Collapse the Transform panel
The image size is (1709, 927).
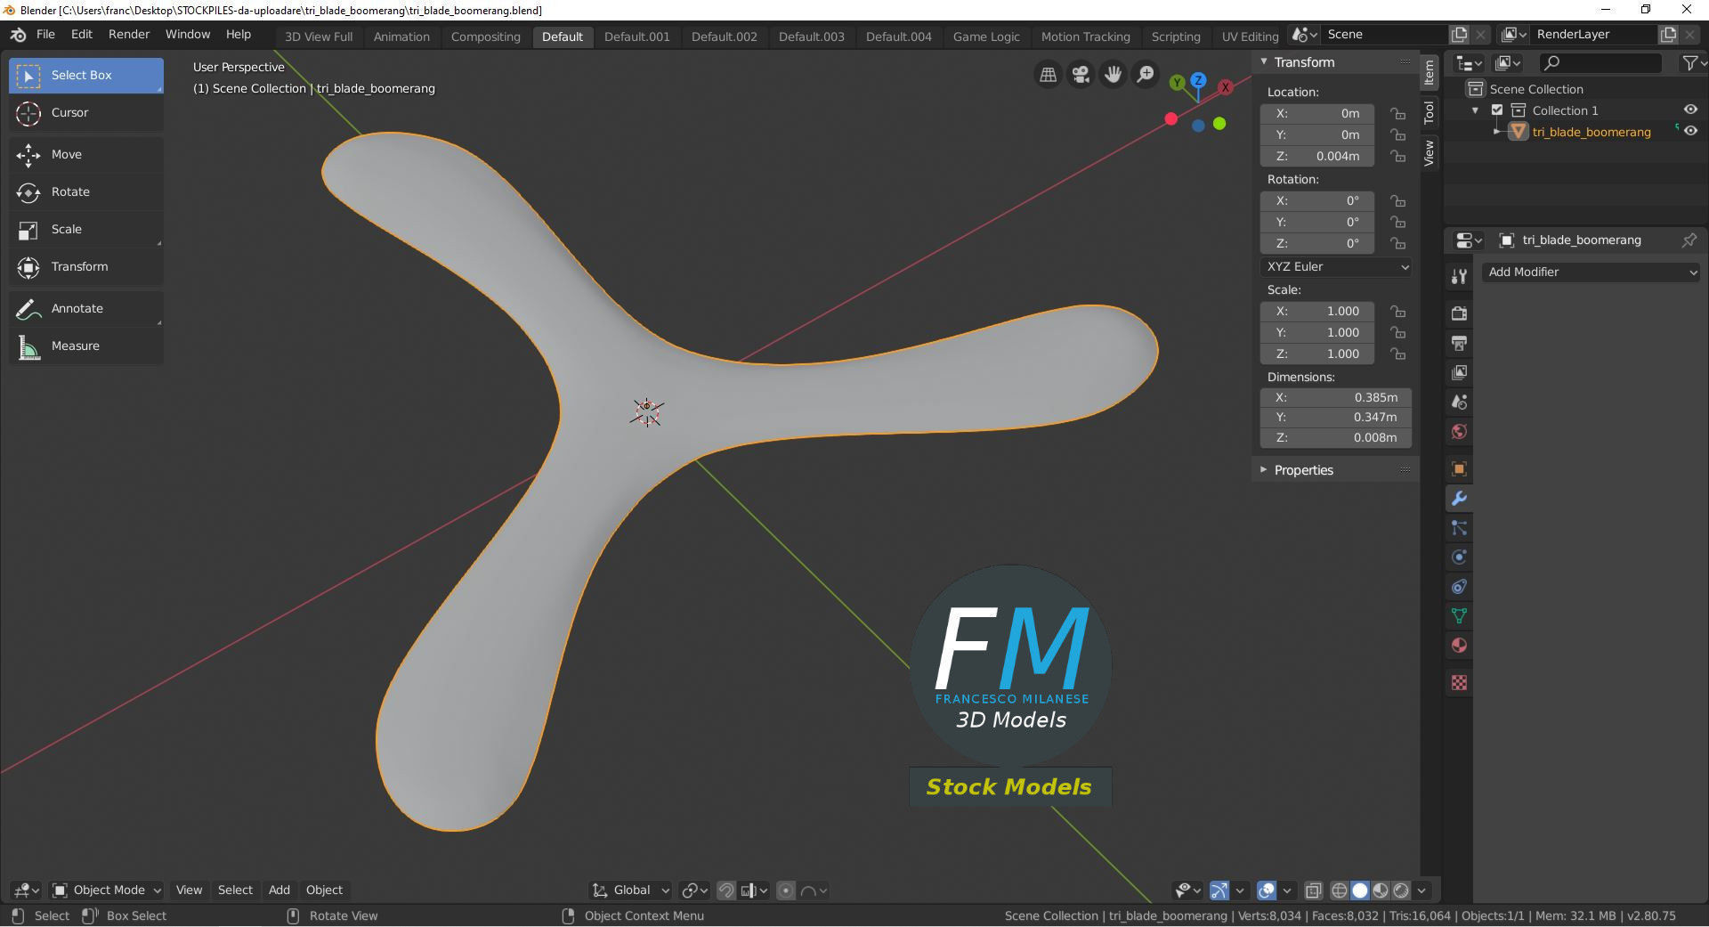[x=1264, y=62]
